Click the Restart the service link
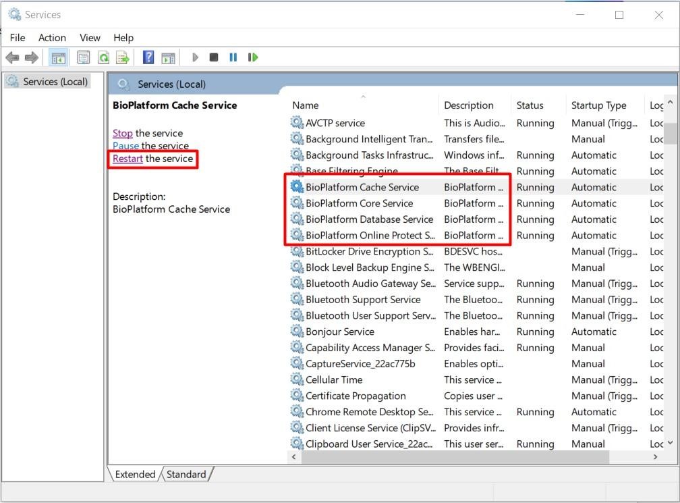This screenshot has height=503, width=680. (128, 159)
